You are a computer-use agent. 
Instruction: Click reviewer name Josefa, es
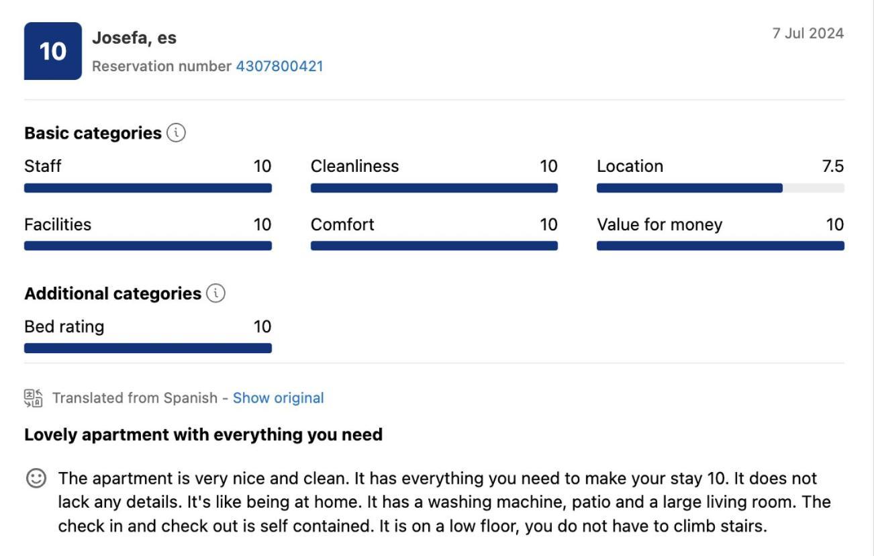pyautogui.click(x=134, y=38)
